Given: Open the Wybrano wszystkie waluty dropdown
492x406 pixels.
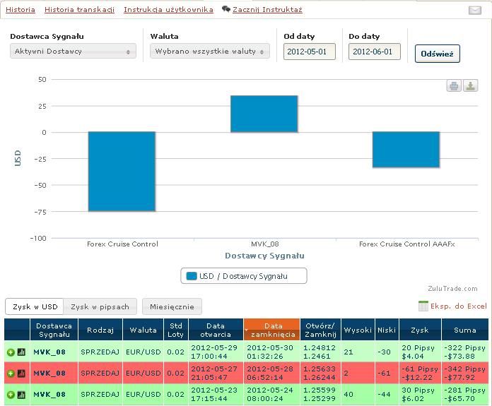Looking at the screenshot, I should (210, 51).
